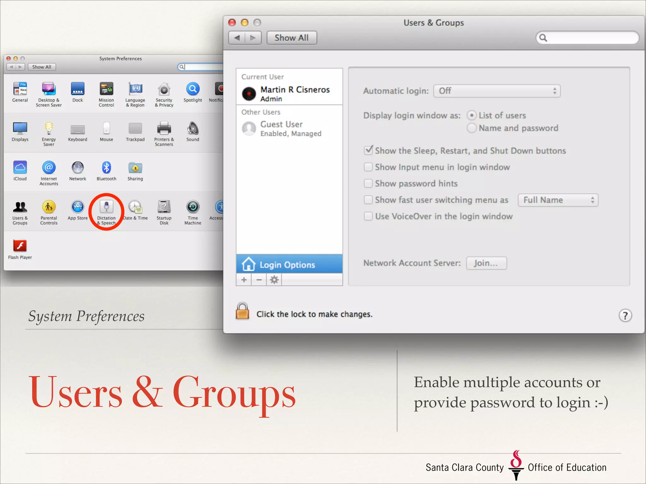Click the add user plus button
This screenshot has width=646, height=484.
tap(244, 280)
